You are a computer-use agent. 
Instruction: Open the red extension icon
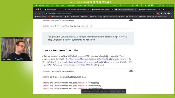[158, 13]
